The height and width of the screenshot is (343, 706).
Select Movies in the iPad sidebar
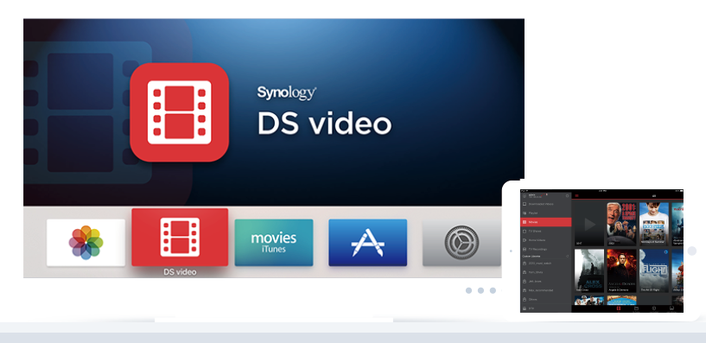546,222
